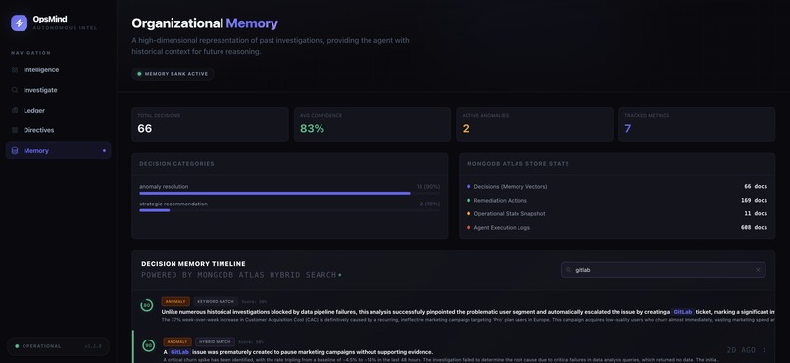790x363 pixels.
Task: Click the Memory Bank Active badge
Action: (x=173, y=74)
